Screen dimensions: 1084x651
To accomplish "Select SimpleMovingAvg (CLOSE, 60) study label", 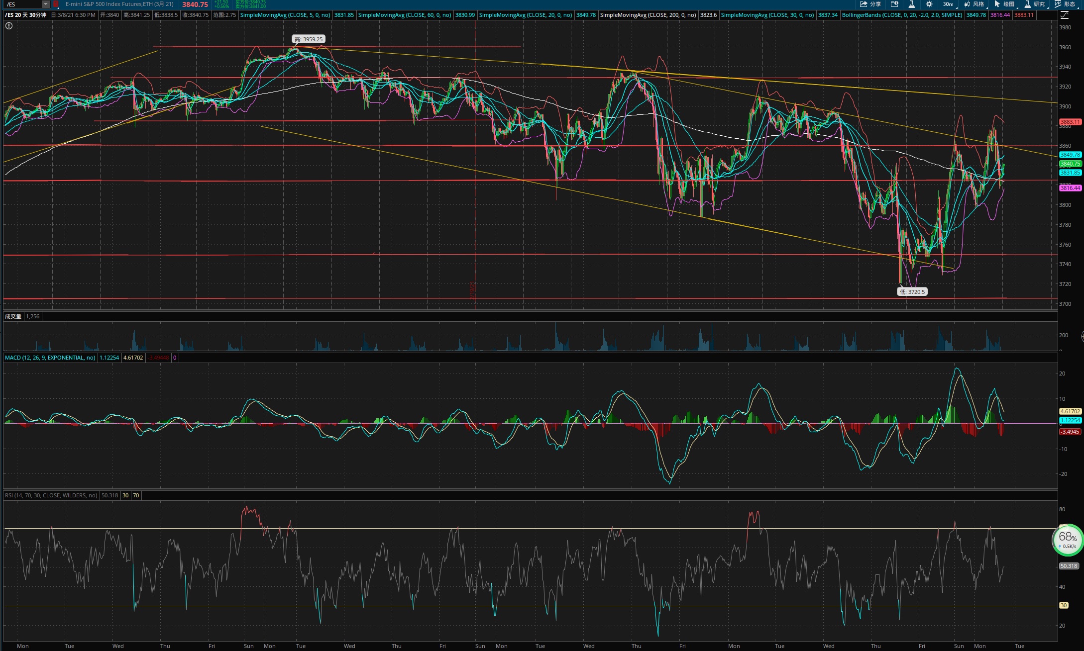I will [405, 15].
